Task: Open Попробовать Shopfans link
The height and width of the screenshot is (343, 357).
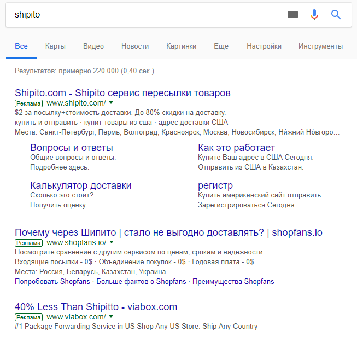Action: click(x=52, y=282)
